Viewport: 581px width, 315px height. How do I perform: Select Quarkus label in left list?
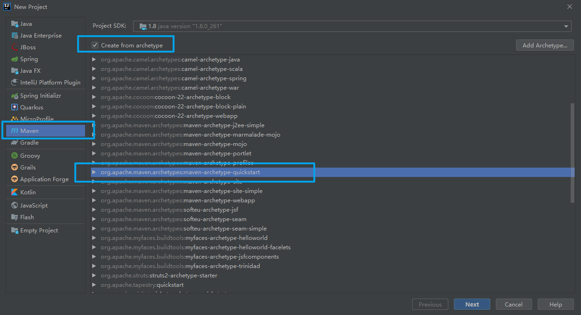(x=32, y=108)
